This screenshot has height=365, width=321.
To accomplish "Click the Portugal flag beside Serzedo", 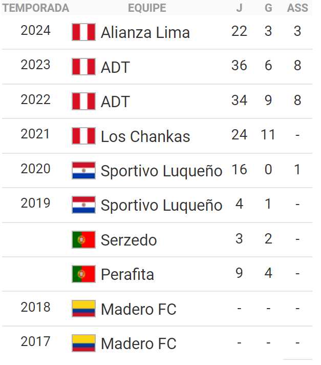I will tap(83, 240).
